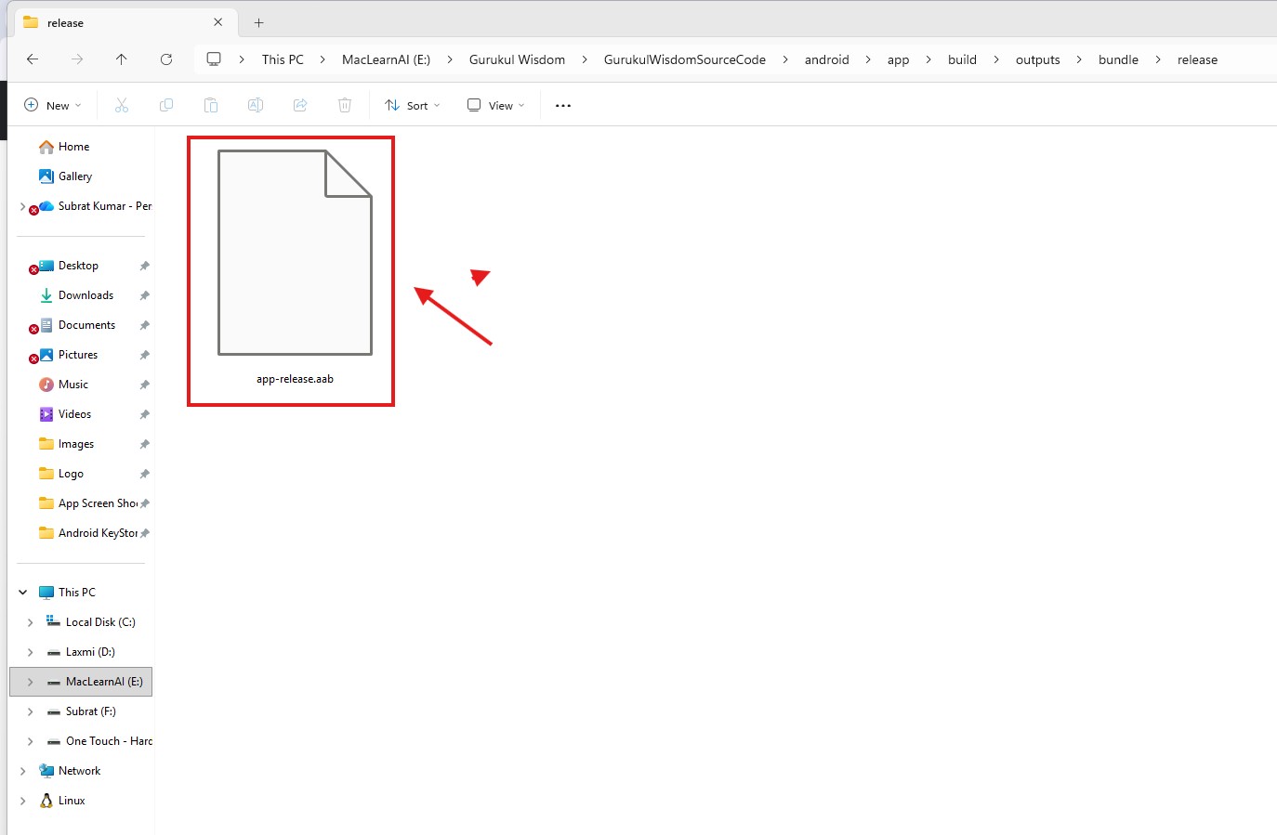Image resolution: width=1277 pixels, height=835 pixels.
Task: Show more options via three-dot menu
Action: point(563,106)
